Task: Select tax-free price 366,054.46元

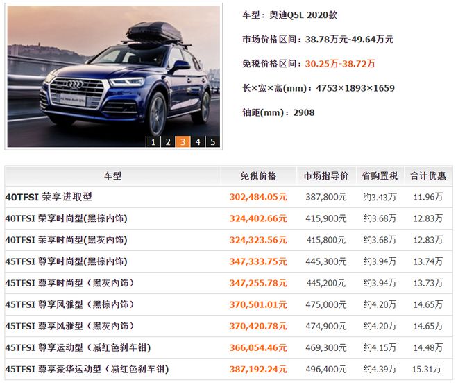Action: 258,347
